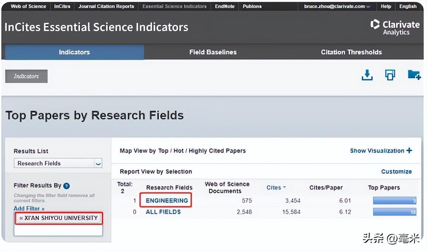Click the Research Fields column header
The image size is (427, 251).
click(169, 188)
